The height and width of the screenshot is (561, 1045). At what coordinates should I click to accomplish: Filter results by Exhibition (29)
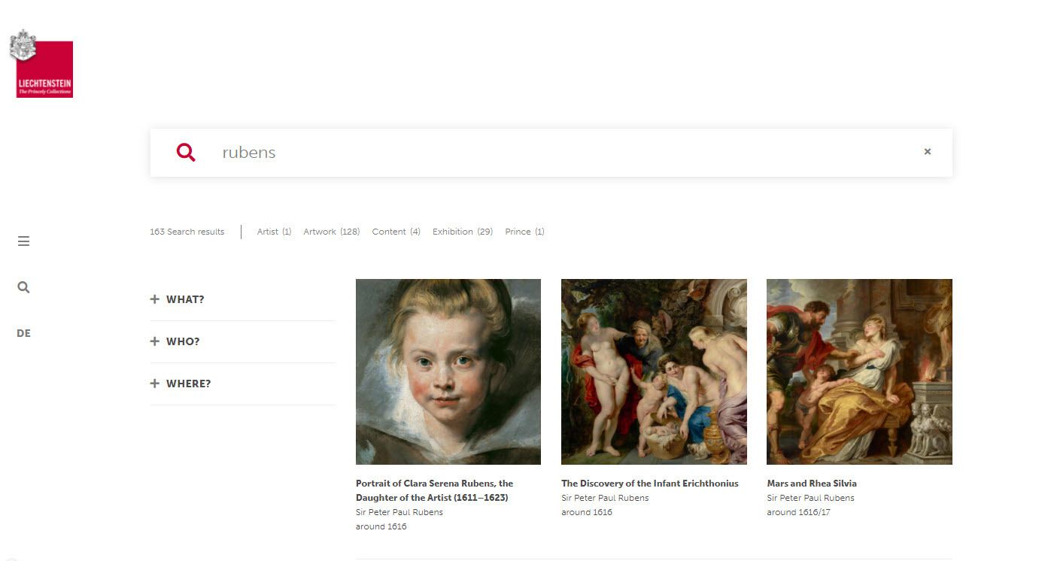pyautogui.click(x=463, y=232)
